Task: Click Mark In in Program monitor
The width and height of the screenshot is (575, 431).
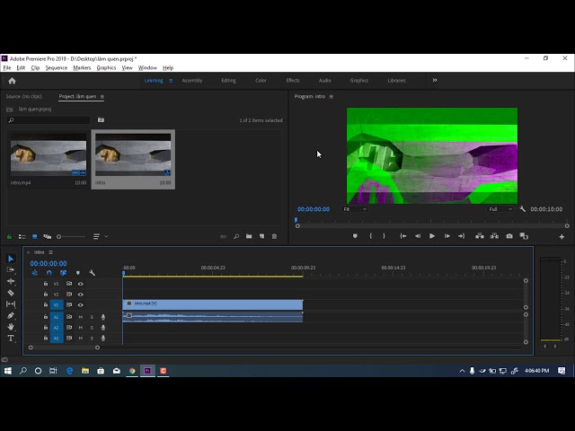Action: click(370, 236)
